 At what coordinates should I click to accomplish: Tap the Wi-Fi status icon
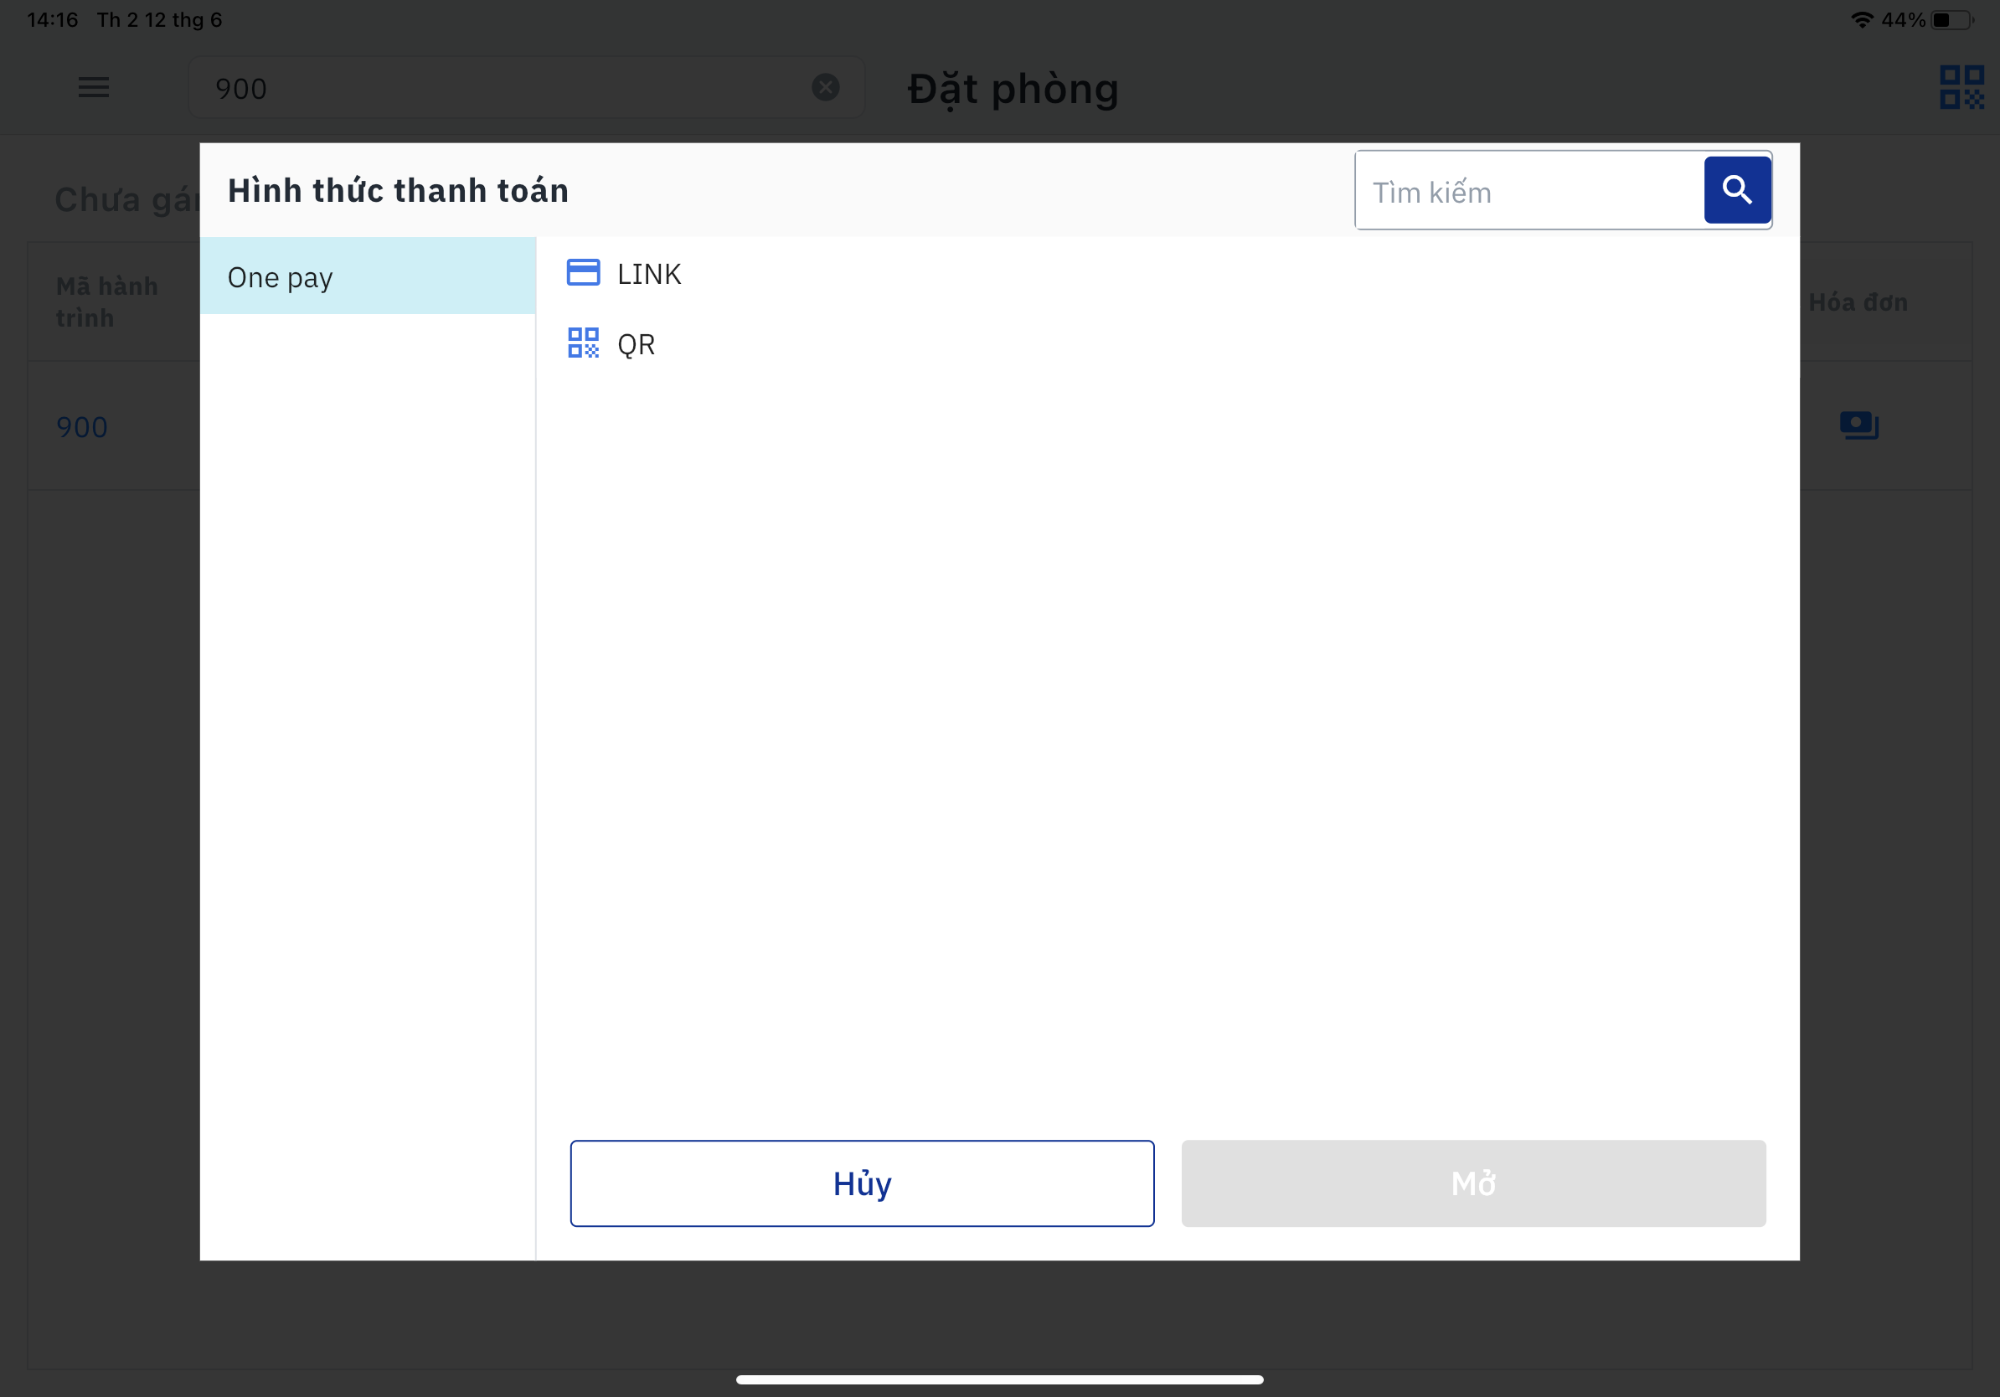[x=1862, y=20]
